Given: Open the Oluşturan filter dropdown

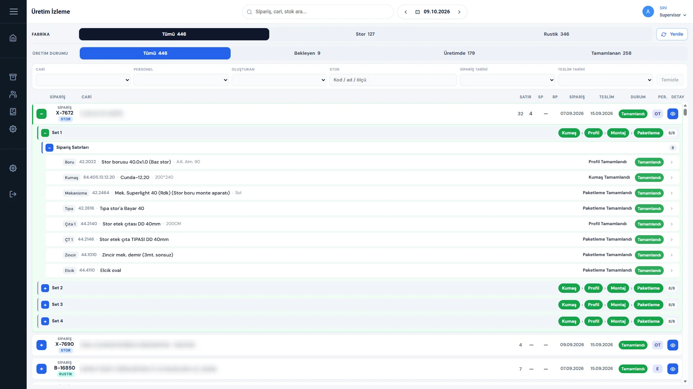Looking at the screenshot, I should pos(279,80).
